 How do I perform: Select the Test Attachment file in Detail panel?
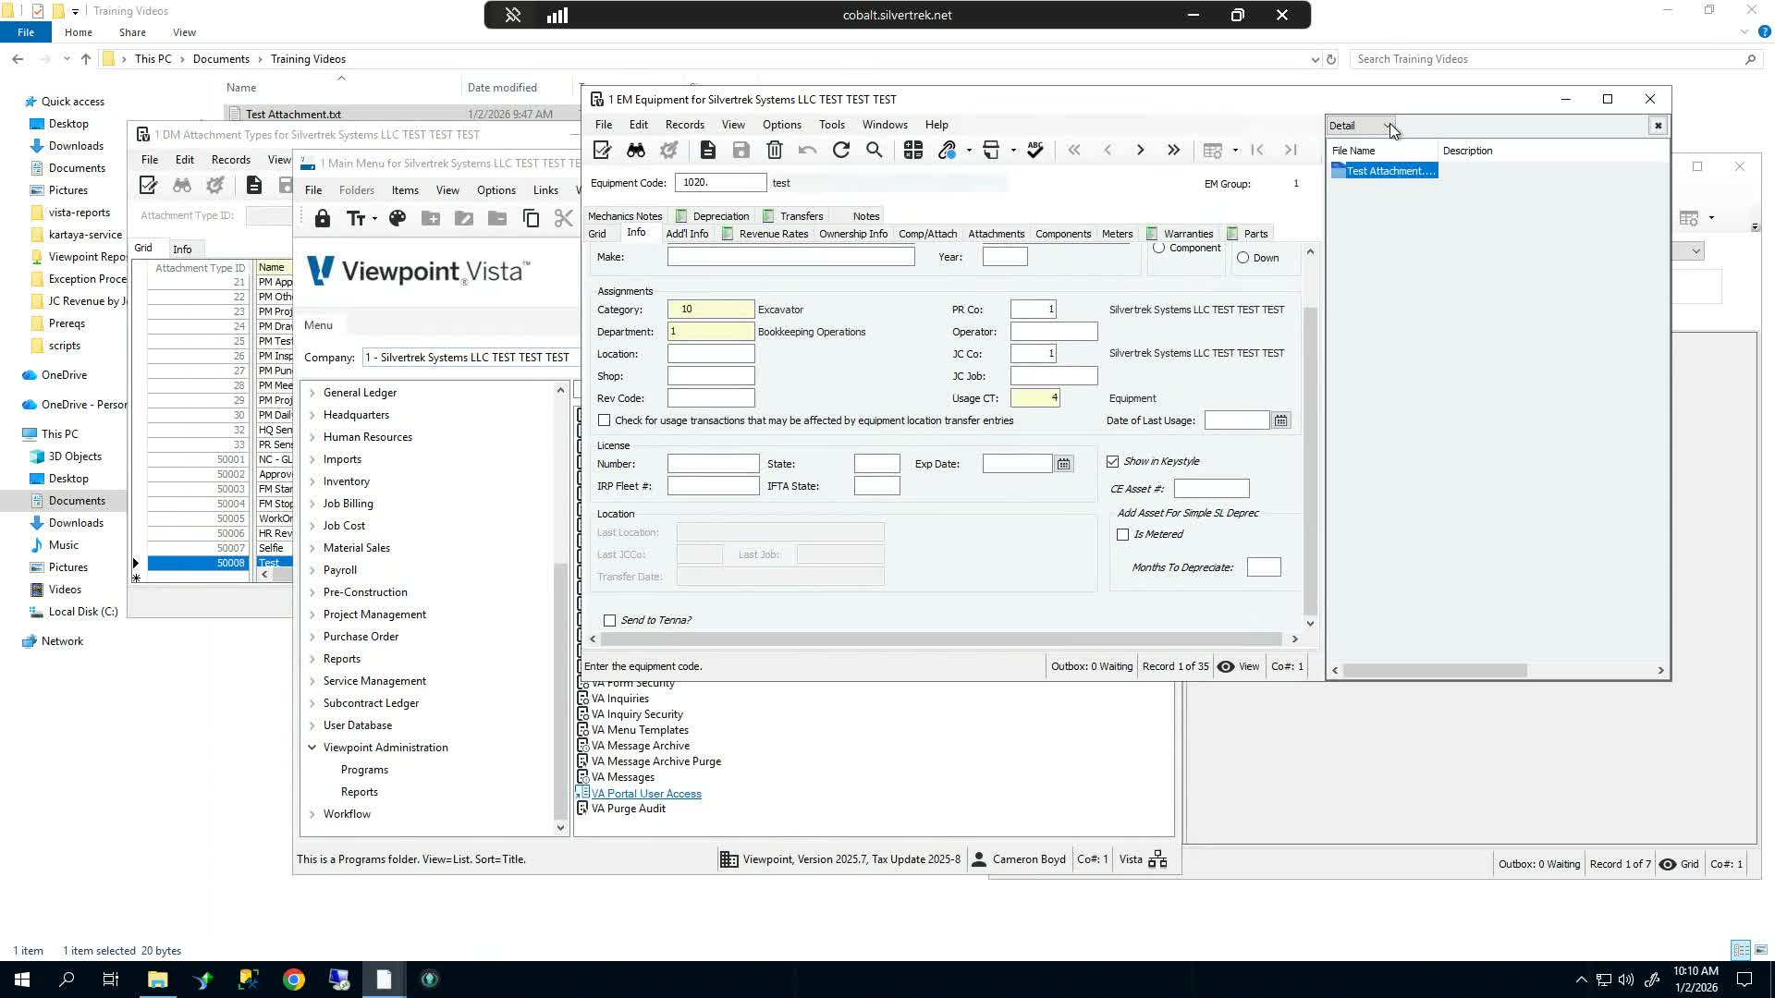pyautogui.click(x=1384, y=171)
